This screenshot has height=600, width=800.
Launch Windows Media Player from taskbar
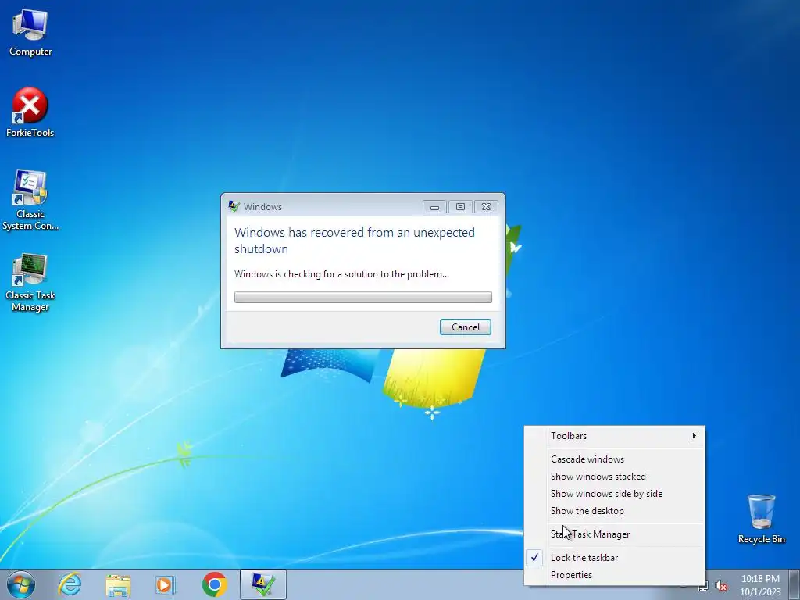(166, 584)
